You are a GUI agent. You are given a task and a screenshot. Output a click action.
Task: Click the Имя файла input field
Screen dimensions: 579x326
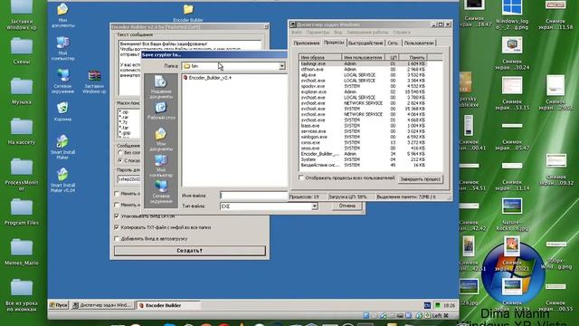[254, 196]
